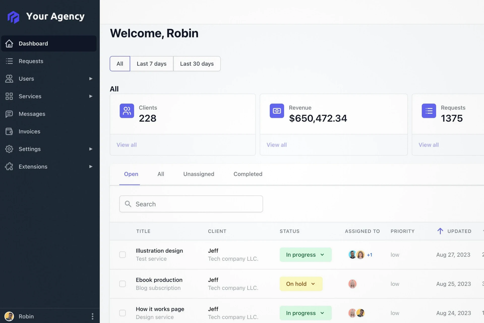Viewport: 484px width, 323px height.
Task: Open Illustration design In progress status dropdown
Action: [x=305, y=255]
